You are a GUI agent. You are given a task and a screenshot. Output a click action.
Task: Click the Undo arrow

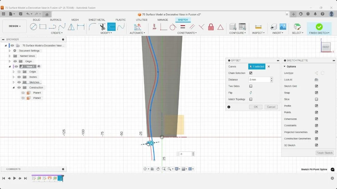coord(28,14)
